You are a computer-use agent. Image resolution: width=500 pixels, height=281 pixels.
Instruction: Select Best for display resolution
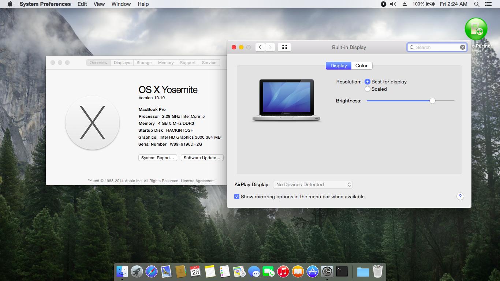367,82
